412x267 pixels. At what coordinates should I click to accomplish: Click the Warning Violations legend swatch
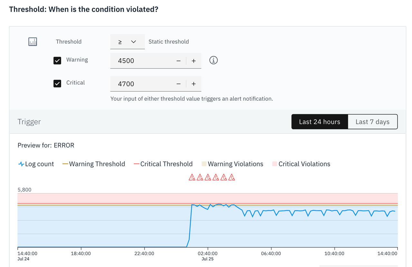(x=204, y=164)
